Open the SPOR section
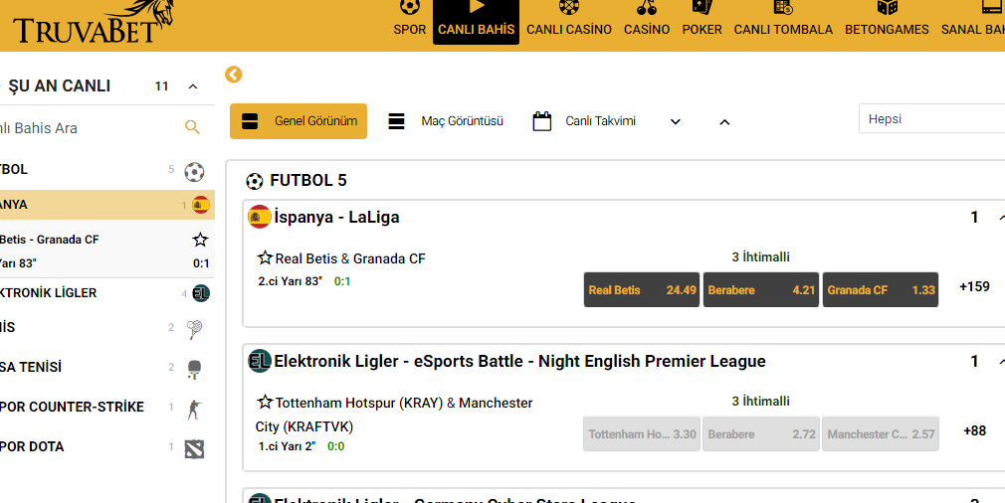The width and height of the screenshot is (1005, 503). (x=410, y=19)
